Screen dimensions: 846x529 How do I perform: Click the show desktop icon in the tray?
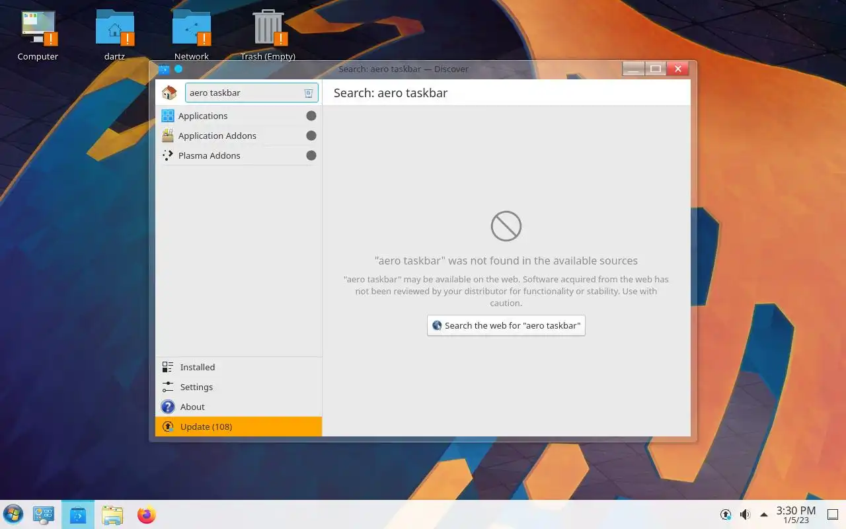[832, 514]
